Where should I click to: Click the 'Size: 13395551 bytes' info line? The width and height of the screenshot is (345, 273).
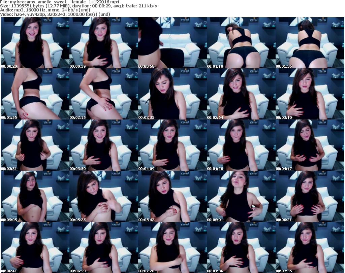(x=78, y=6)
